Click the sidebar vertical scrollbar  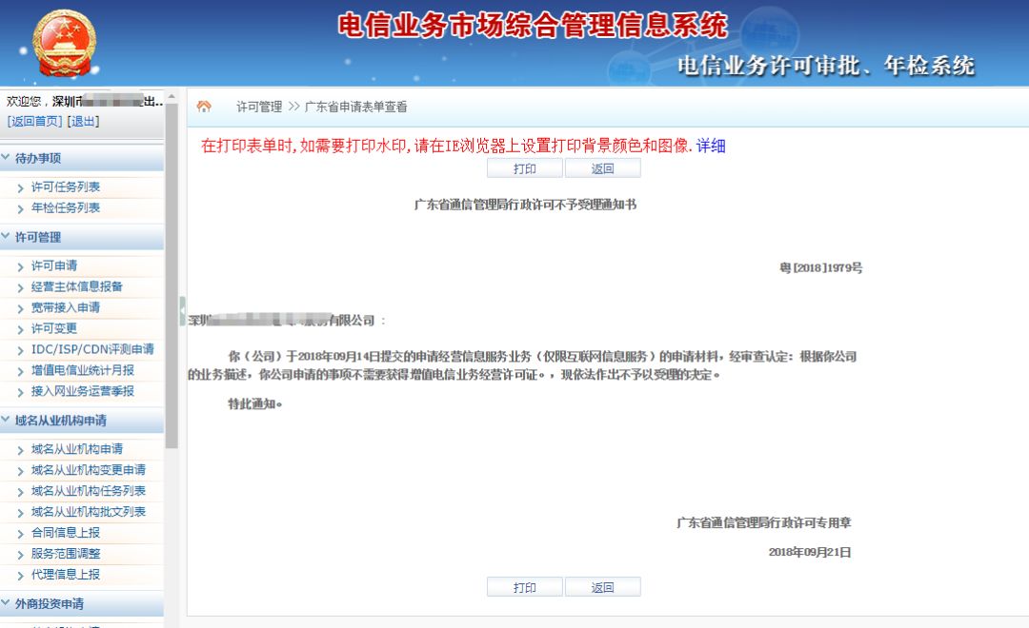coord(171,275)
